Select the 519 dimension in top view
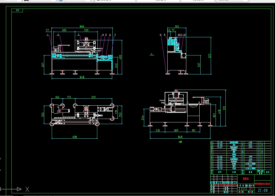Screen dimensions: 275x196 click(94, 97)
